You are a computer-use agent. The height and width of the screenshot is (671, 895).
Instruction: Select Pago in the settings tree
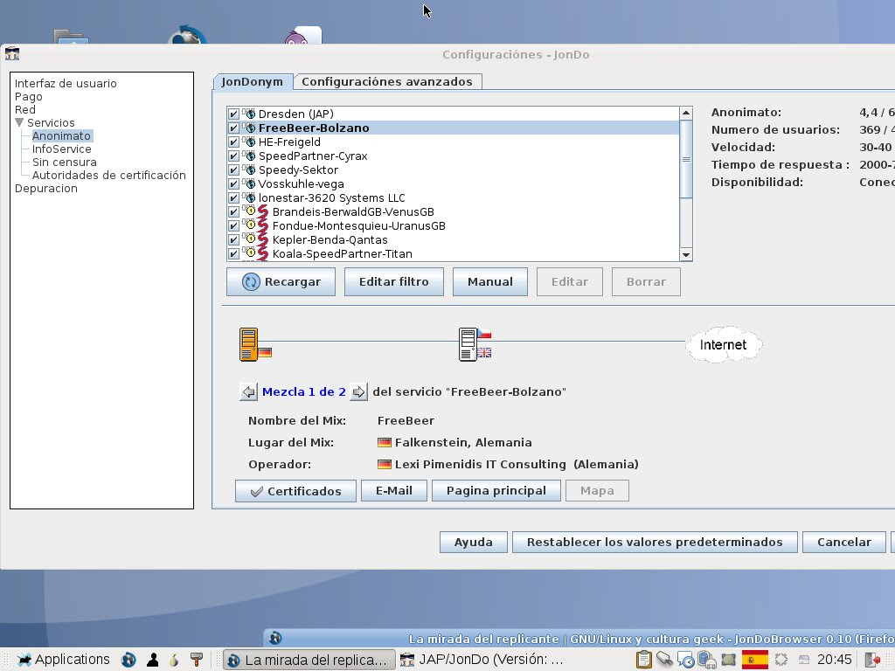29,96
